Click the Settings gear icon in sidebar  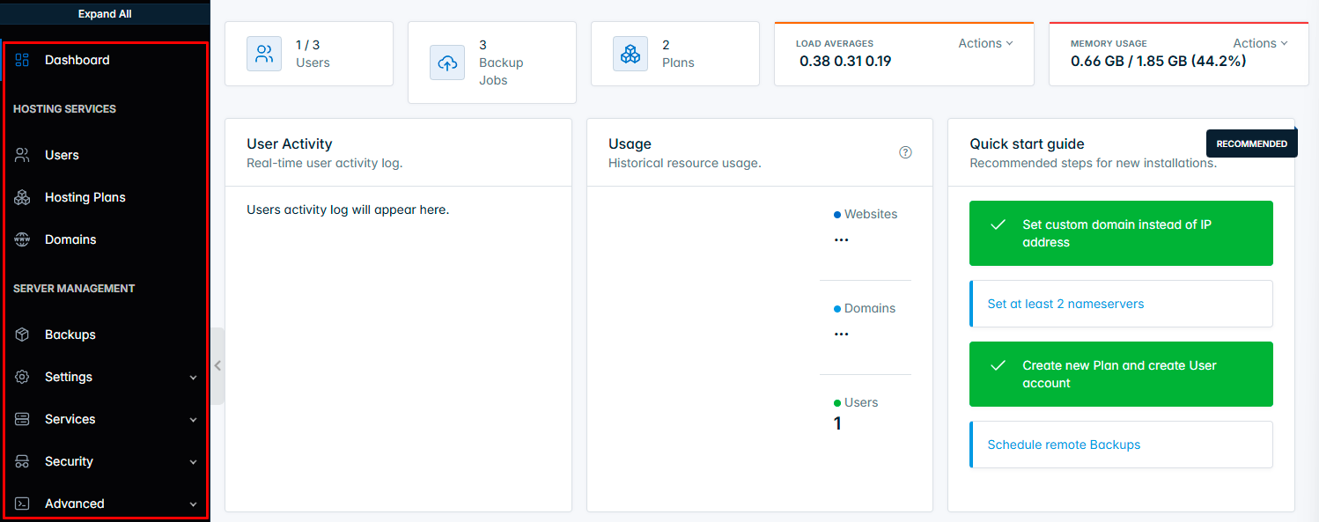(x=23, y=377)
